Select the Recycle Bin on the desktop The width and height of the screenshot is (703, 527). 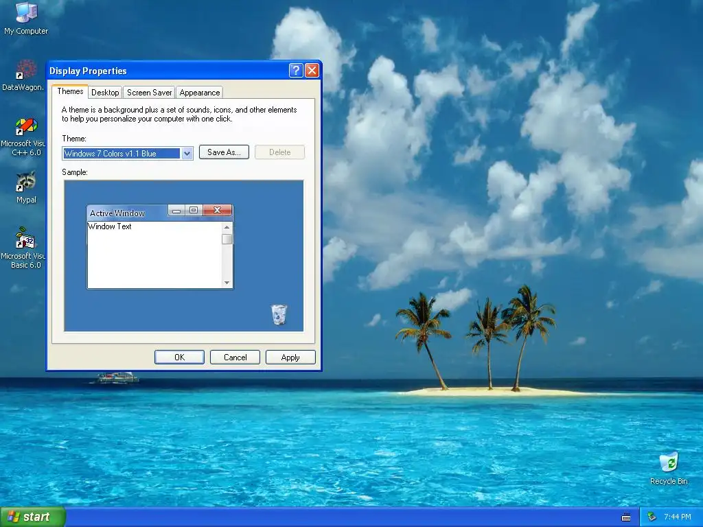669,469
